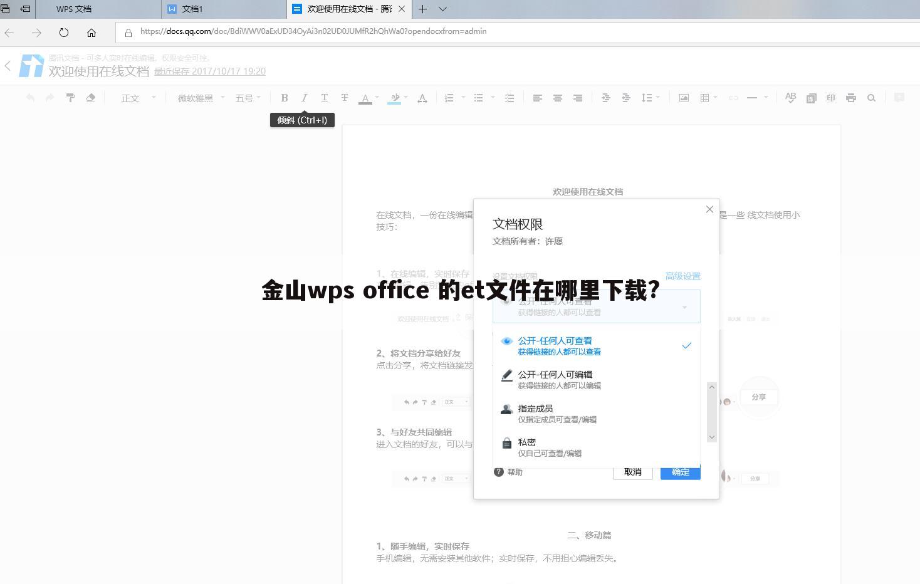920x584 pixels.
Task: Open 高级设置 link
Action: point(682,276)
